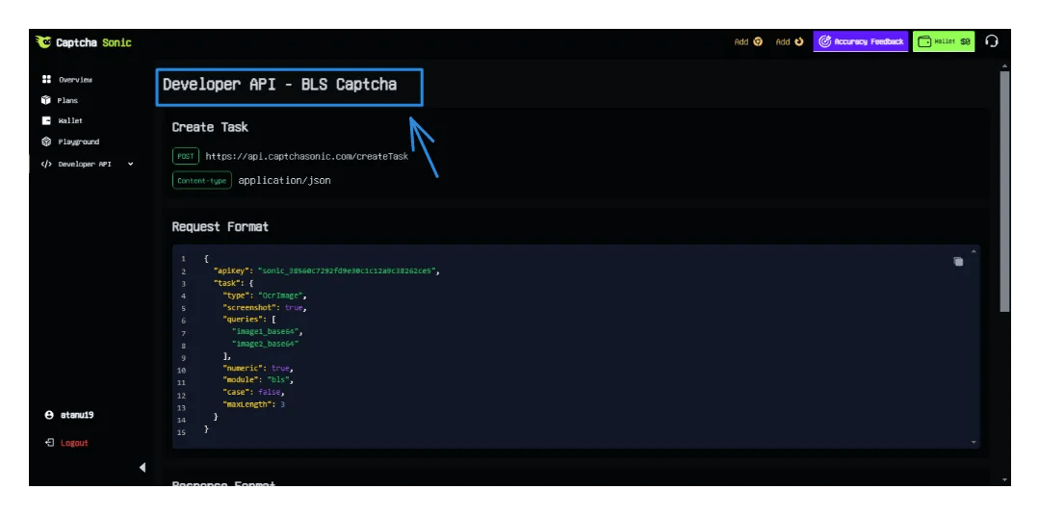Go to the Playground menu item
The width and height of the screenshot is (1039, 515).
click(x=78, y=142)
